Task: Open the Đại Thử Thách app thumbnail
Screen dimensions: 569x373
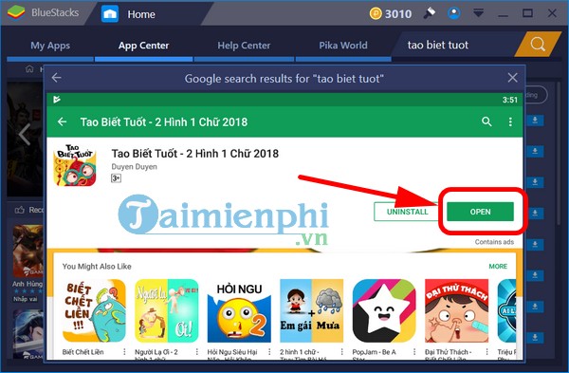Action: click(x=457, y=310)
